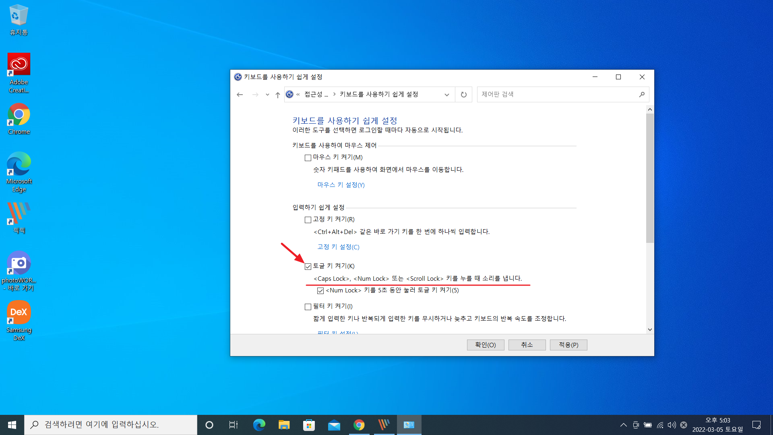
Task: Open the 마우스 키 설정 link
Action: coord(341,185)
